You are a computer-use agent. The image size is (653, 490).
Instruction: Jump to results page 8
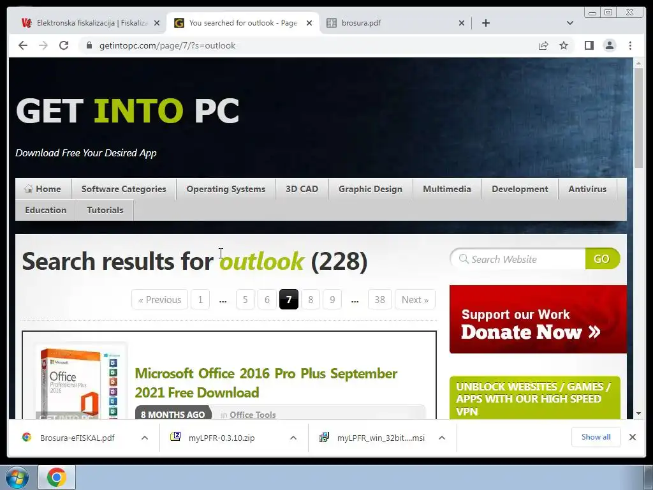(311, 299)
